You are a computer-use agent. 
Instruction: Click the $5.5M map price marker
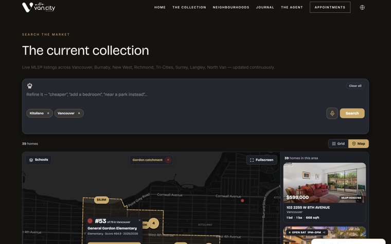click(101, 200)
